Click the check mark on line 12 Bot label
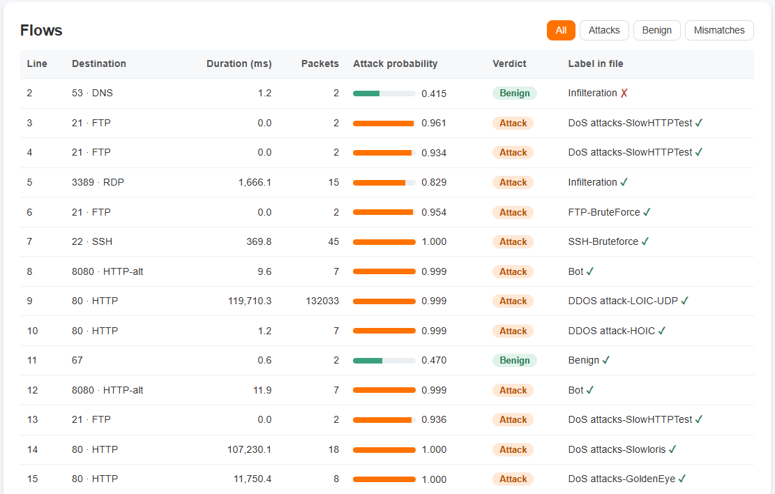 pos(589,390)
